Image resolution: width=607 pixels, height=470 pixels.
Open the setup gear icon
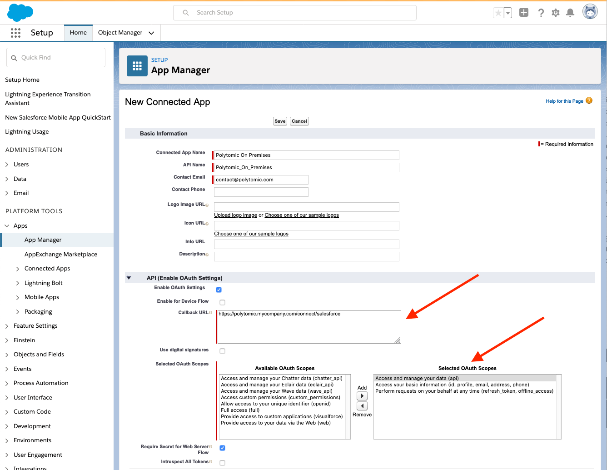(x=555, y=13)
